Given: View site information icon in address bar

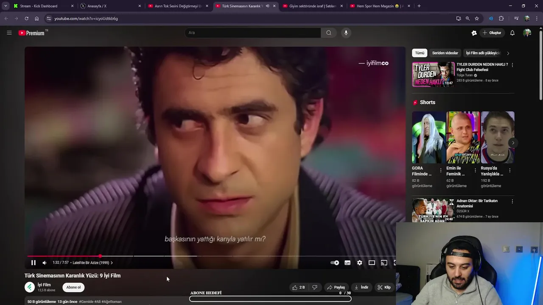Looking at the screenshot, I should (49, 19).
